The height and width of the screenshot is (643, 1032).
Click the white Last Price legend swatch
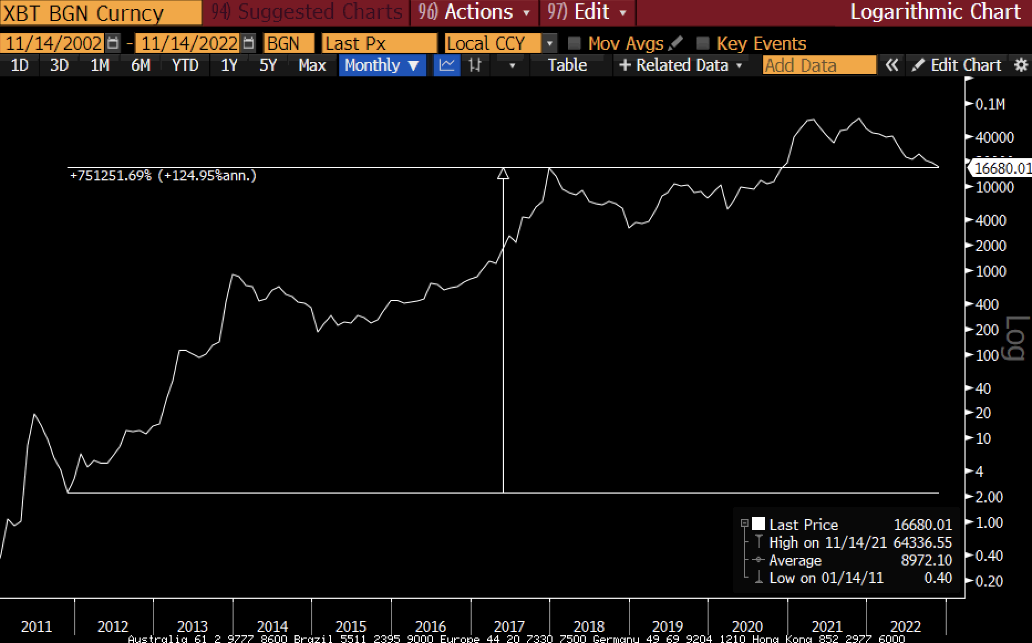coord(758,523)
